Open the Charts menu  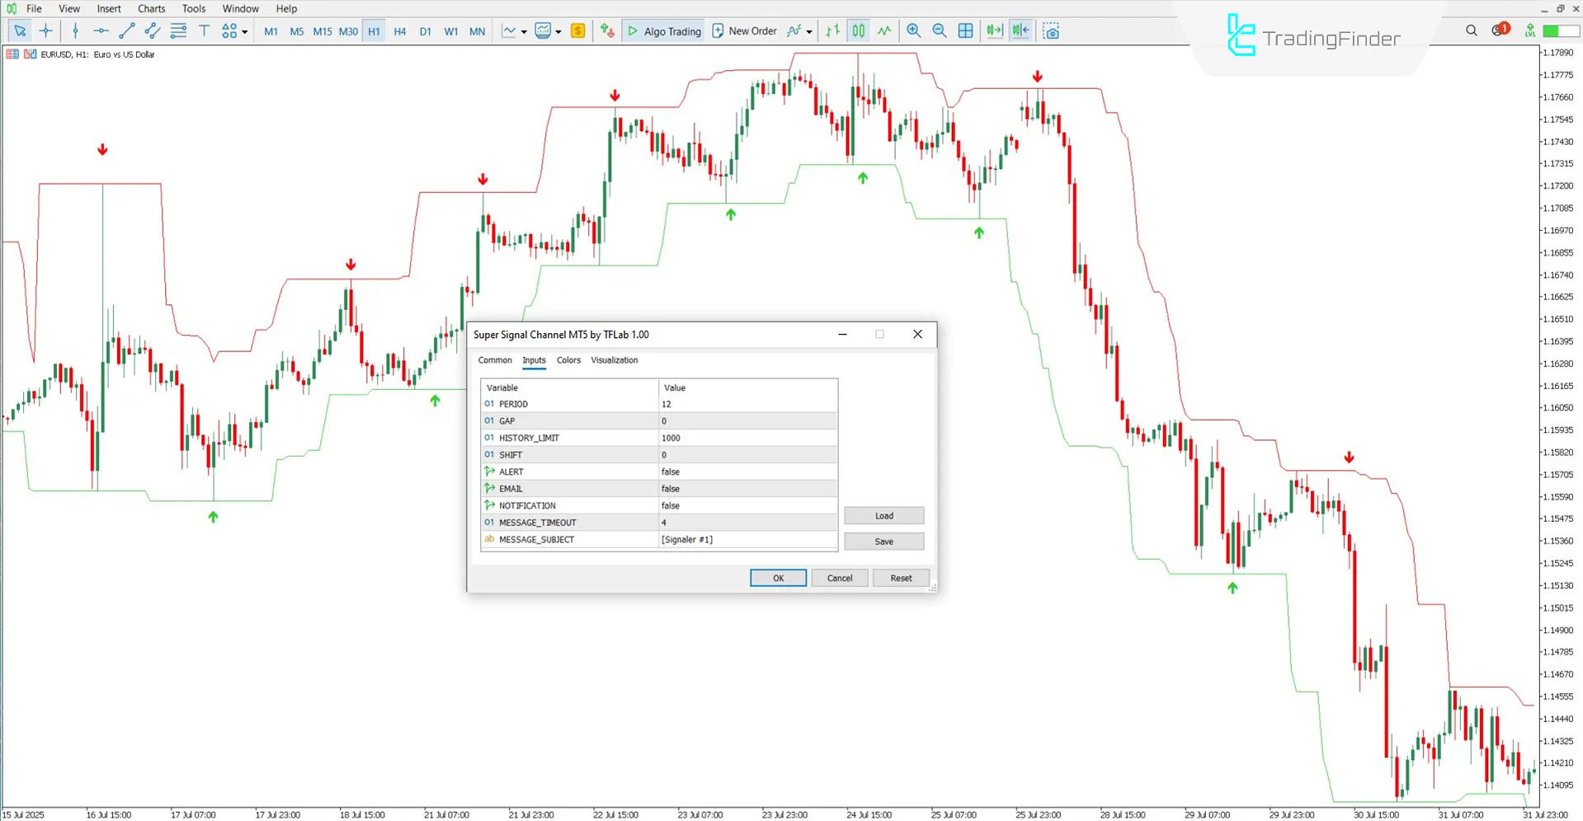point(151,8)
